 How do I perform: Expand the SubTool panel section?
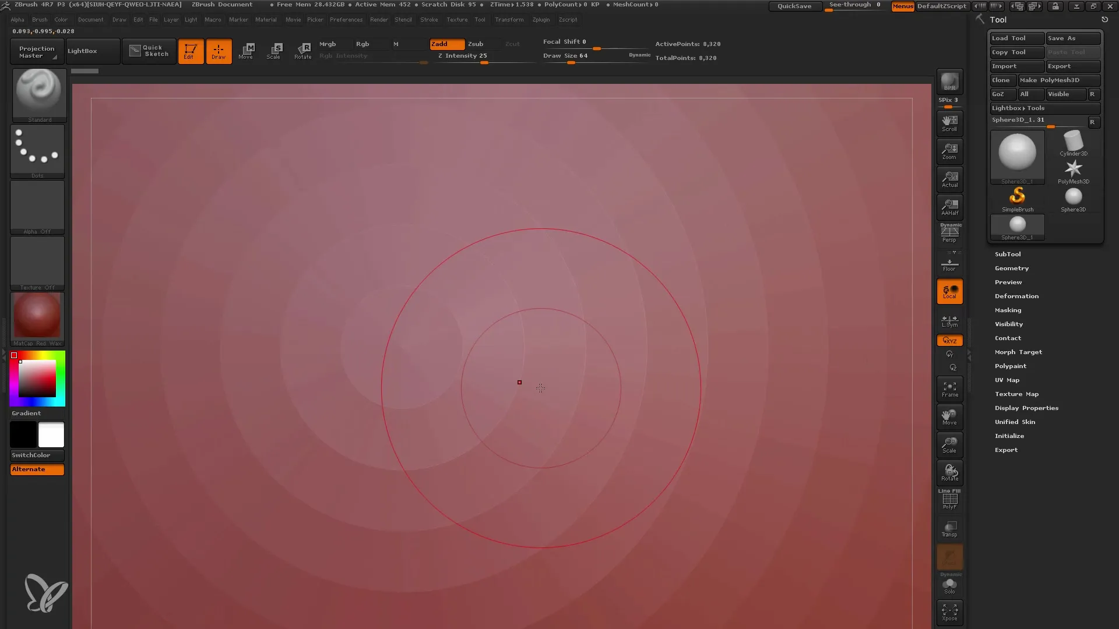[x=1008, y=254]
